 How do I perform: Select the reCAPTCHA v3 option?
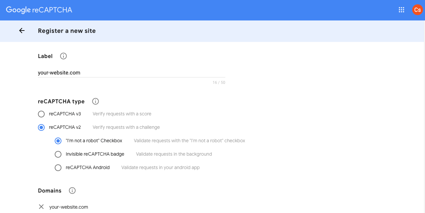tap(41, 114)
